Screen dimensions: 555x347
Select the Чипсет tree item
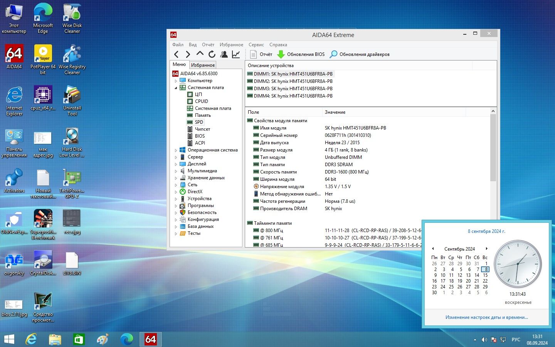(x=202, y=129)
